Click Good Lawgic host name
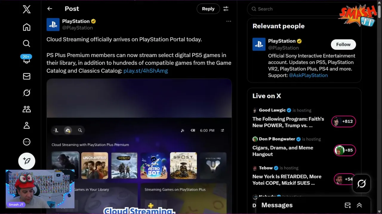This screenshot has width=382, height=214. [x=272, y=110]
